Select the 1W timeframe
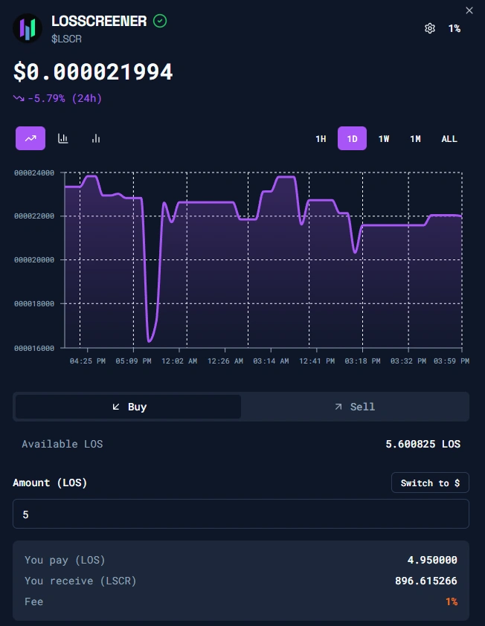485x626 pixels. (384, 139)
